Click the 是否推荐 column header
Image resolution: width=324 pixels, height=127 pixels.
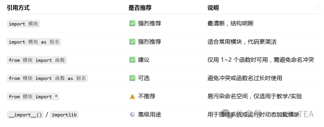click(x=140, y=8)
